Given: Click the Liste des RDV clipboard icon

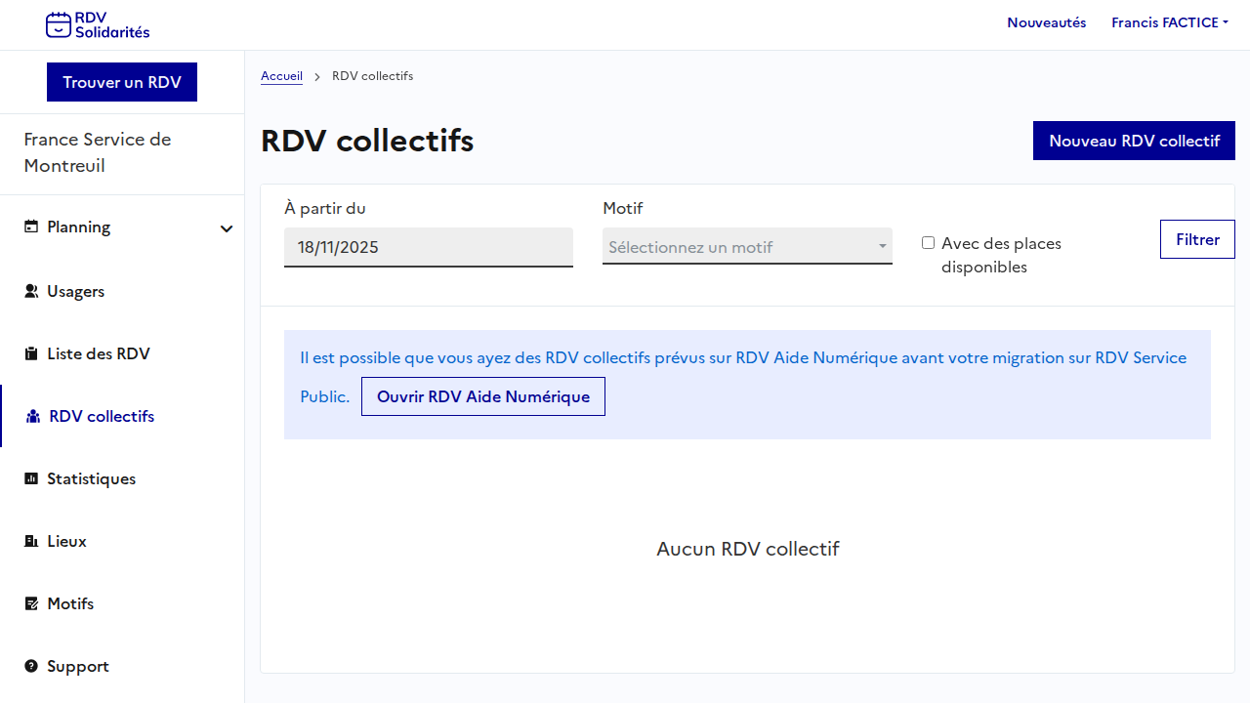Looking at the screenshot, I should (31, 353).
